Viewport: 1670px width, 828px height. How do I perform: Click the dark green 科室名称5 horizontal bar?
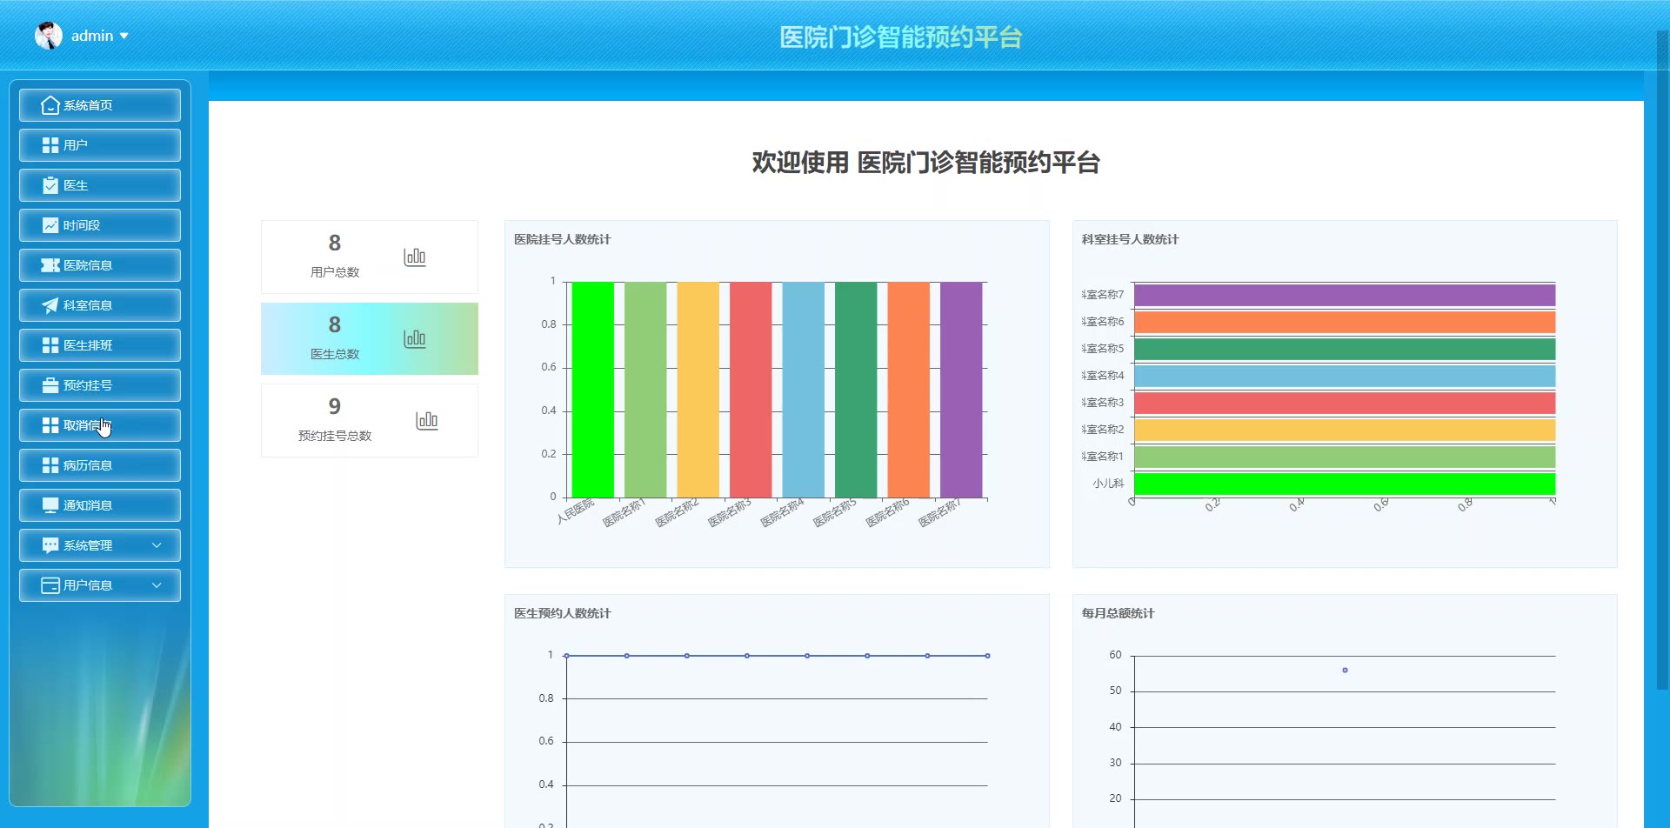pos(1345,349)
